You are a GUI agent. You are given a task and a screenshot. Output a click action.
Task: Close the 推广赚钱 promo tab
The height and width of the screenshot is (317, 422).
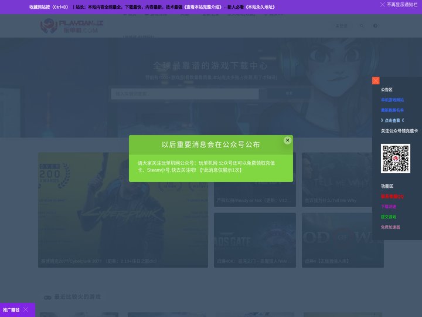coord(26,309)
